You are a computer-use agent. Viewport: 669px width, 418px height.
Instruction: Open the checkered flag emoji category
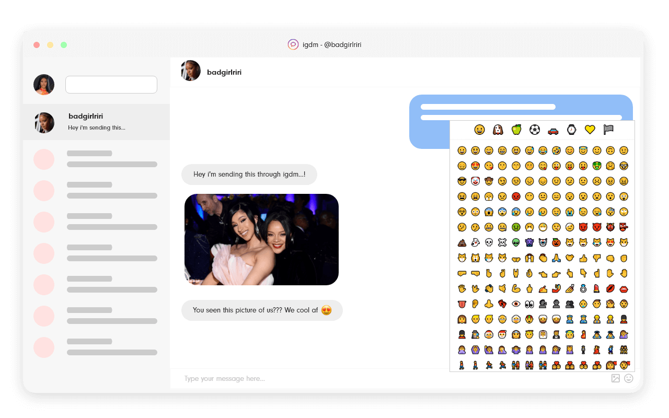(608, 130)
